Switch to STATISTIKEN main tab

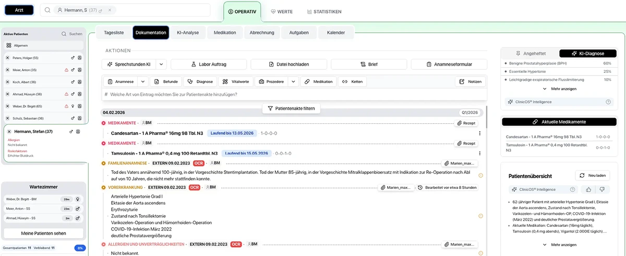point(324,11)
